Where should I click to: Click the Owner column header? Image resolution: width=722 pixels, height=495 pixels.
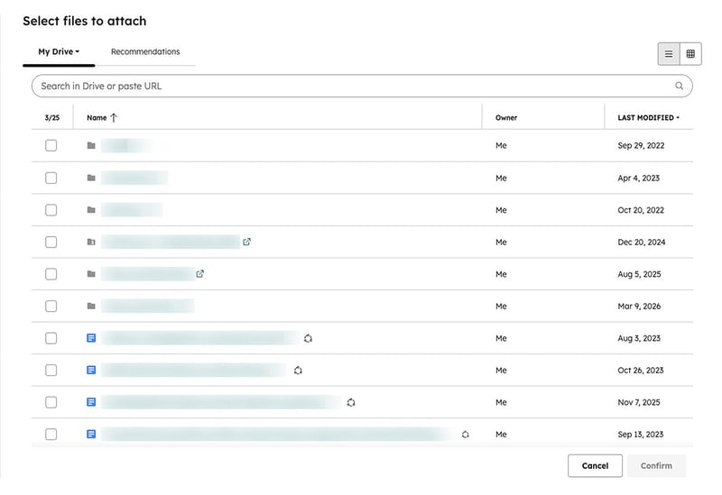click(506, 118)
